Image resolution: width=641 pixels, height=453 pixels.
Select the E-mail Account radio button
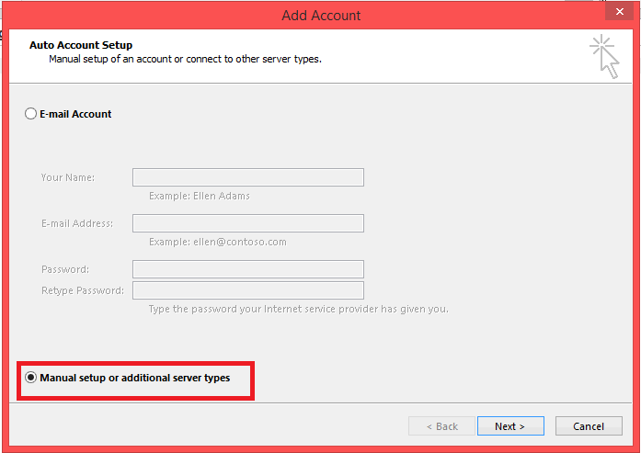[30, 115]
